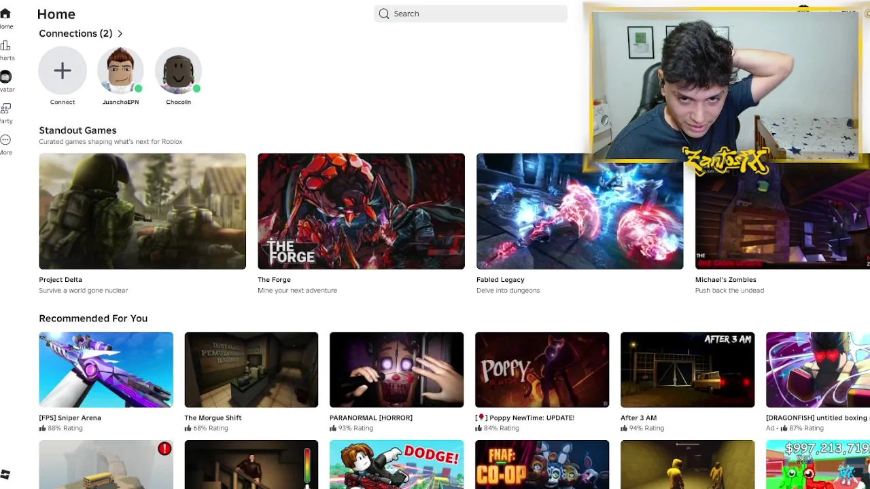Click the search magnifier icon

384,14
